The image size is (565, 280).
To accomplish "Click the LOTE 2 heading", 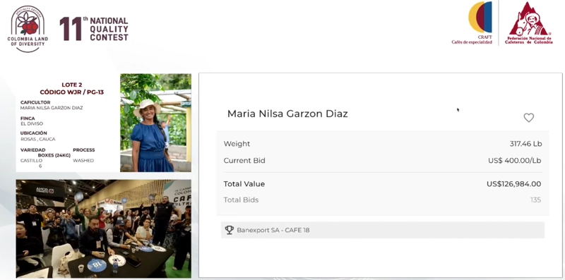I will pyautogui.click(x=72, y=85).
